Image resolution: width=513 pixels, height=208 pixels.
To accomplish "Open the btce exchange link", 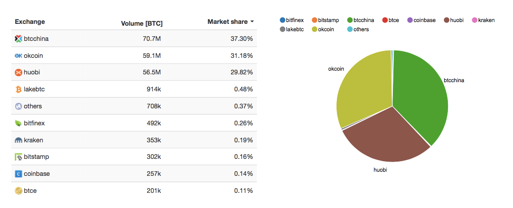I will pos(30,191).
